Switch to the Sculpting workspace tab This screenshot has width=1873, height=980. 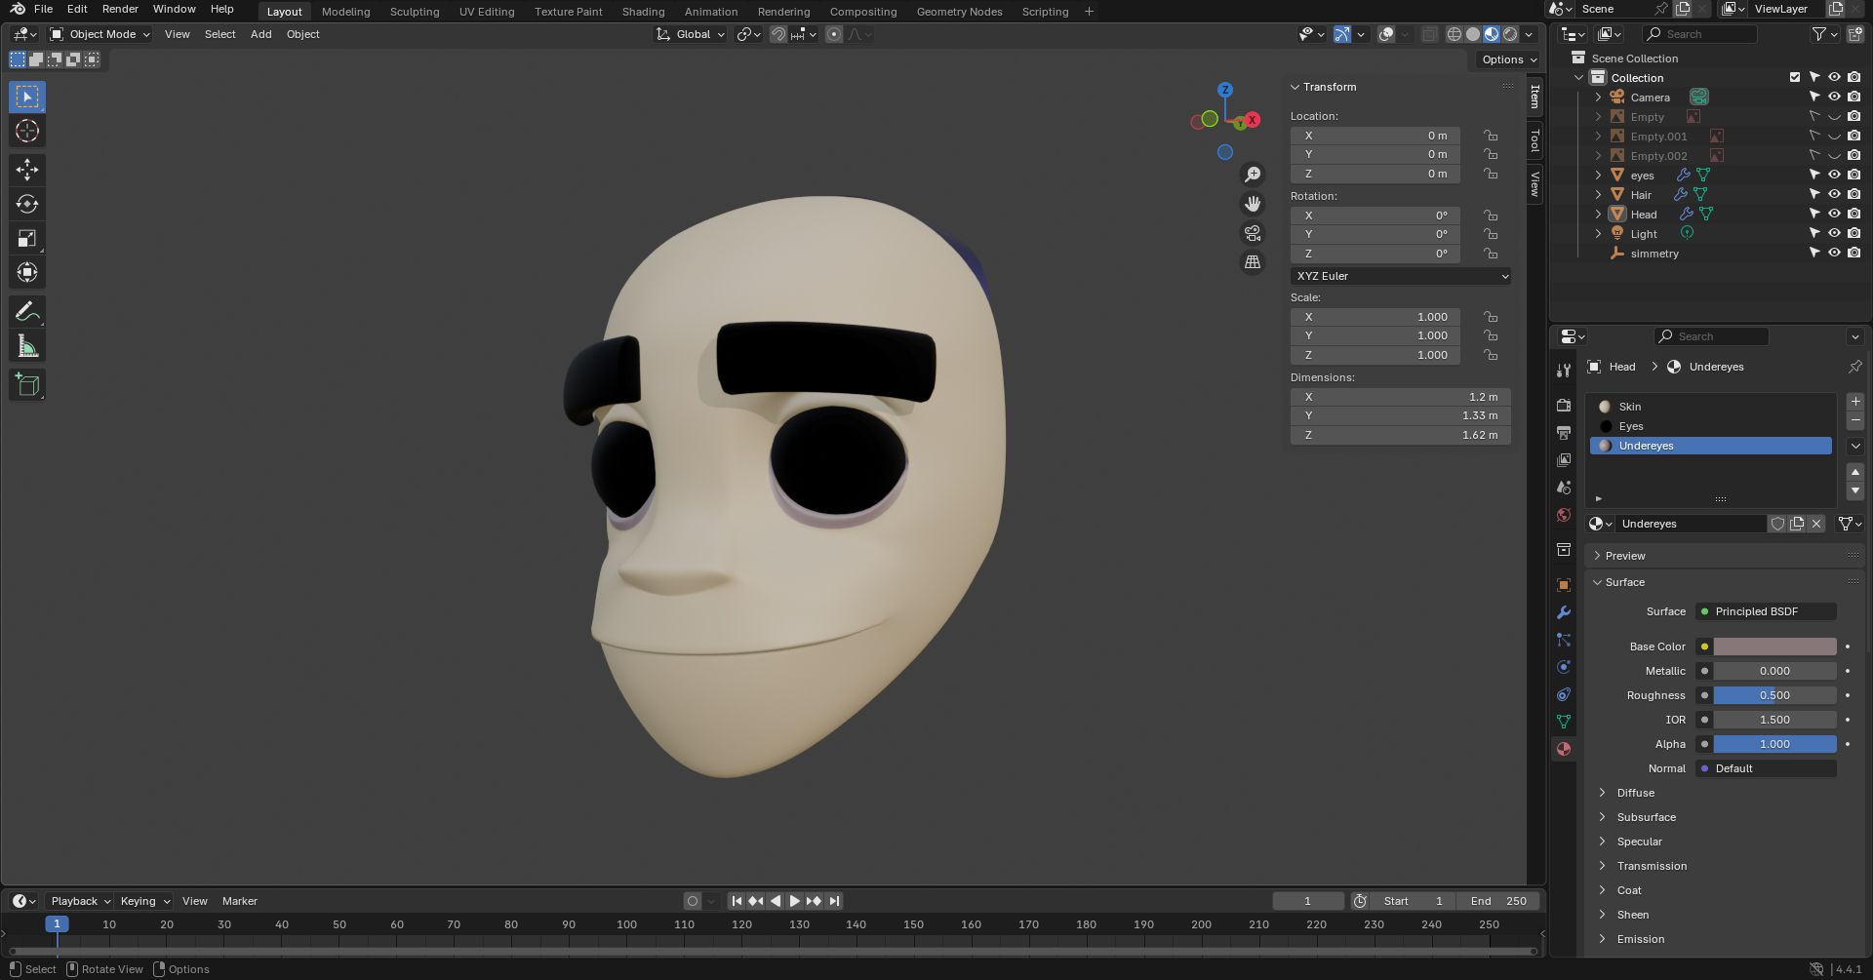point(414,12)
